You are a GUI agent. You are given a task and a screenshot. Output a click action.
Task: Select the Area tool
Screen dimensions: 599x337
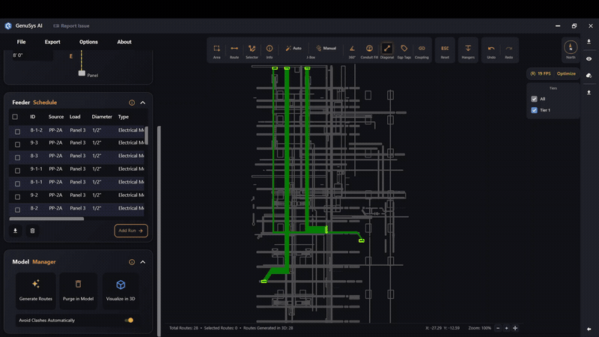(216, 51)
